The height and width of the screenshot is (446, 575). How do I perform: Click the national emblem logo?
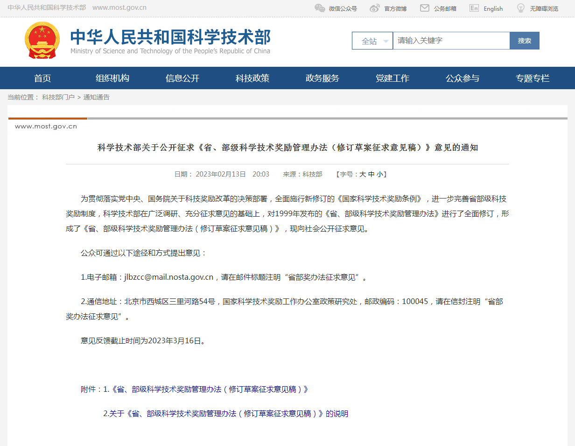[x=42, y=41]
